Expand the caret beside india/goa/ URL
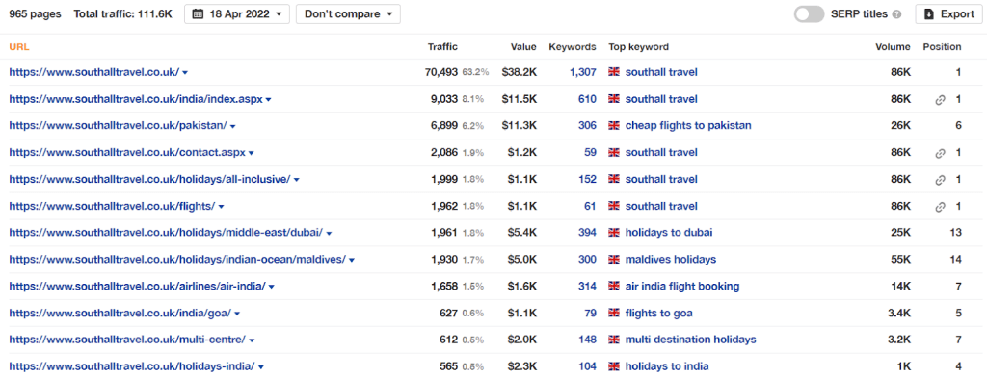 click(237, 314)
